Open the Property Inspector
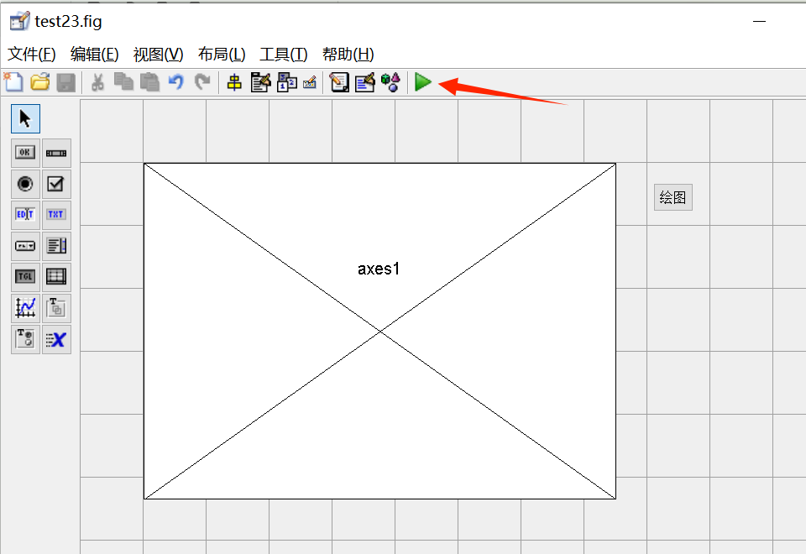This screenshot has height=554, width=806. click(x=364, y=82)
